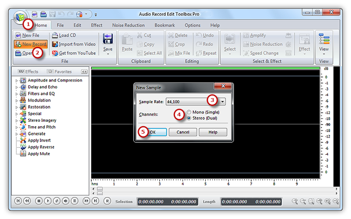
Task: Click Load CD in the File group
Action: pos(64,36)
